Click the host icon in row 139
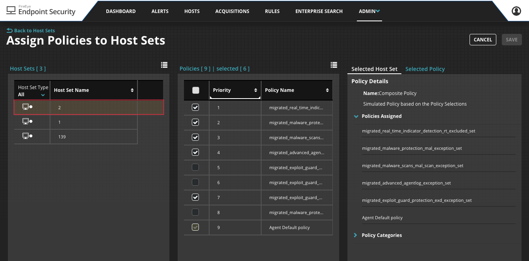The width and height of the screenshot is (529, 261). coord(27,136)
